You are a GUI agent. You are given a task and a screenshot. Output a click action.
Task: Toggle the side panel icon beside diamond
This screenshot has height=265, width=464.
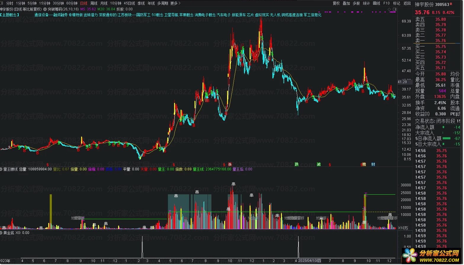tap(394, 9)
